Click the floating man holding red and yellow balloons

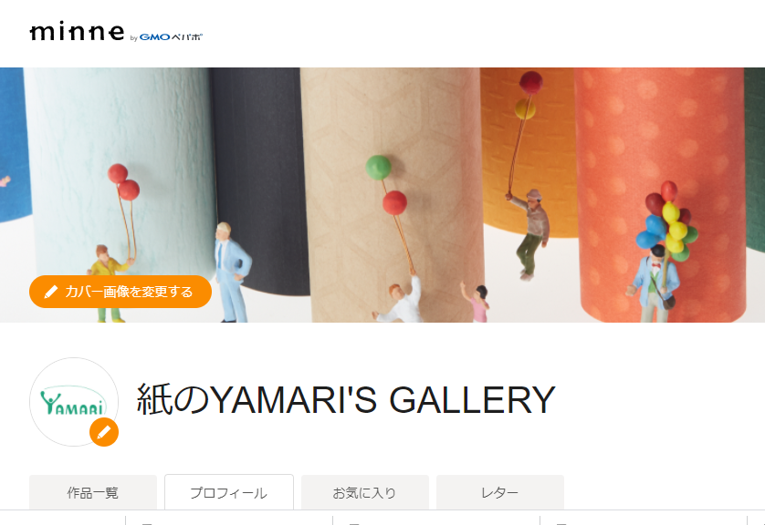(x=530, y=234)
